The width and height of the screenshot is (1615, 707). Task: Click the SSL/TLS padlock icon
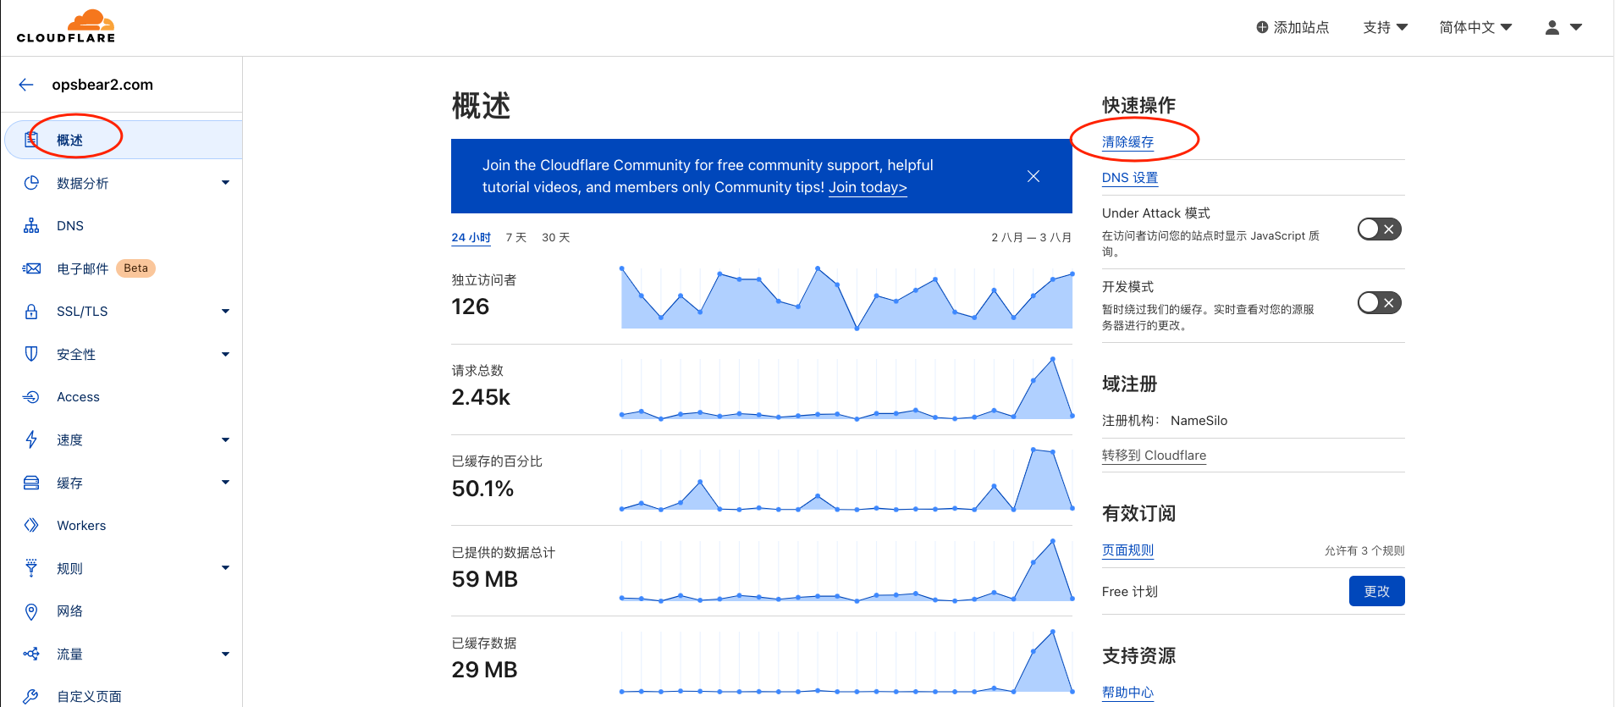pyautogui.click(x=31, y=312)
